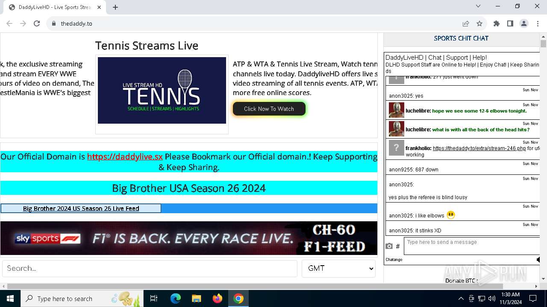This screenshot has height=307, width=547.
Task: Open the stream-246.php link in chat
Action: click(x=479, y=148)
